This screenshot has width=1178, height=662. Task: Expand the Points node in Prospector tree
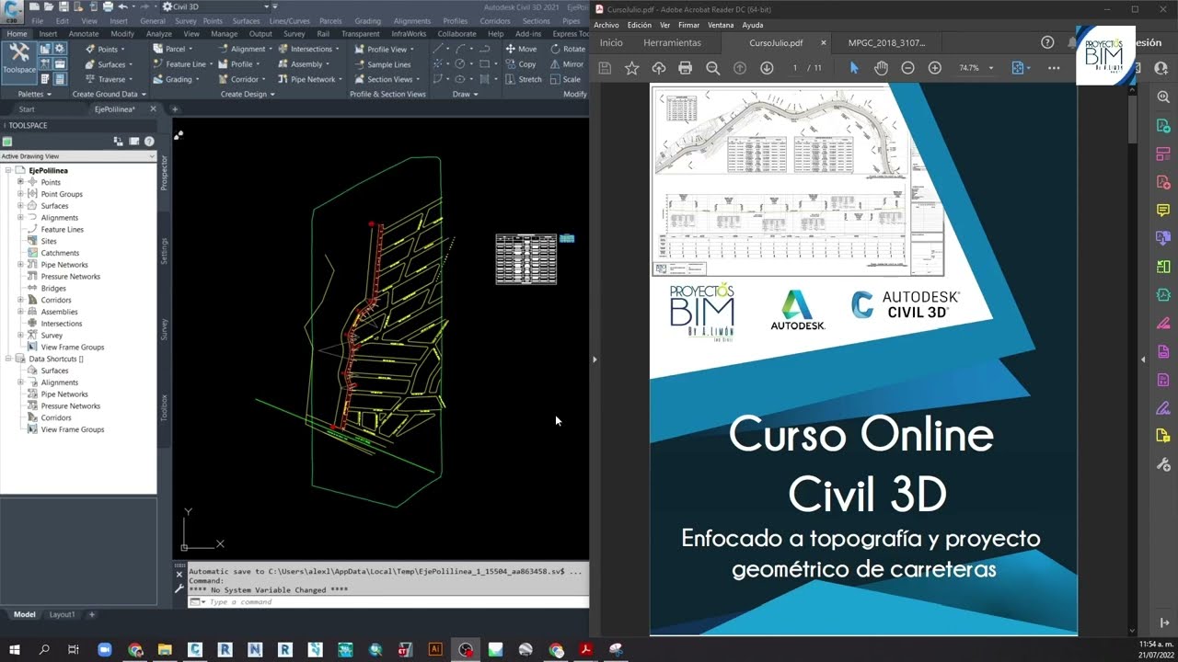(x=20, y=182)
